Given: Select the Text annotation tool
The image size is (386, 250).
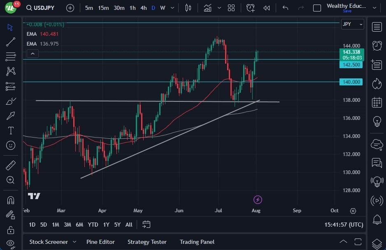Looking at the screenshot, I should (11, 131).
